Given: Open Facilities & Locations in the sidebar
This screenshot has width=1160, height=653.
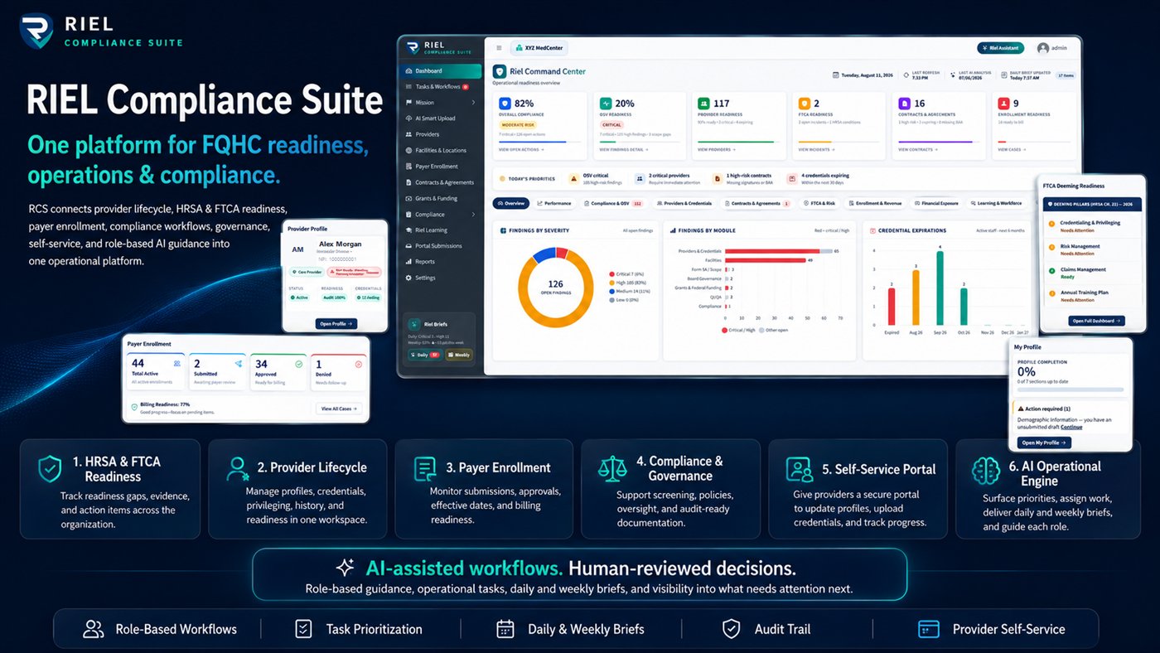Looking at the screenshot, I should tap(440, 151).
